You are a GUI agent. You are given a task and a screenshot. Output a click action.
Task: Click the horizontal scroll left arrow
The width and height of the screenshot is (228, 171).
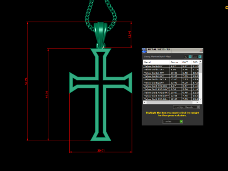[145, 103]
